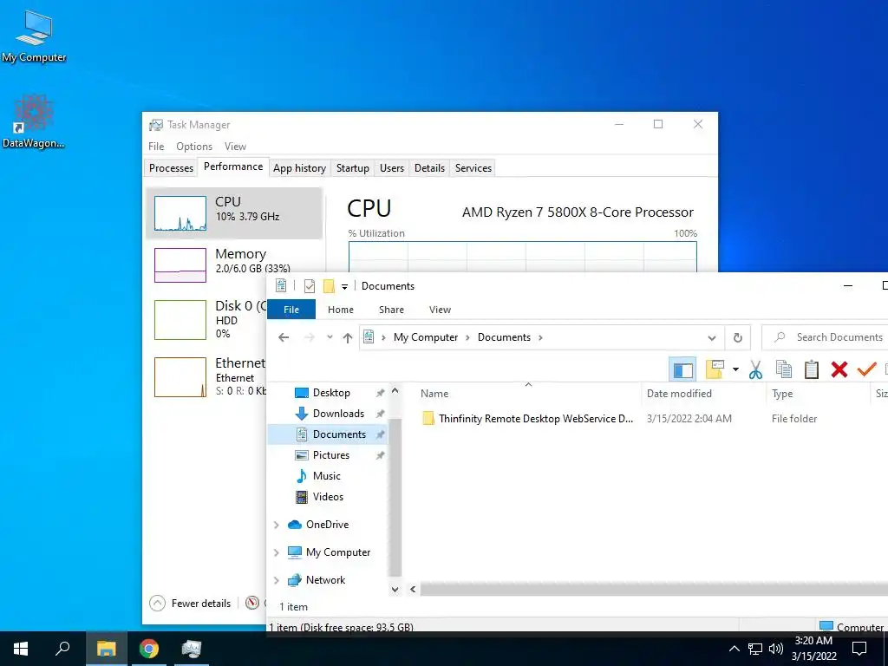Open the Home ribbon tab in Explorer

pyautogui.click(x=340, y=310)
